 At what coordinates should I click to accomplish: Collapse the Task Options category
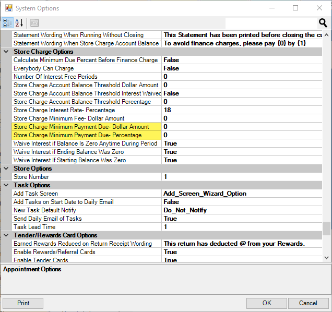[x=6, y=185]
